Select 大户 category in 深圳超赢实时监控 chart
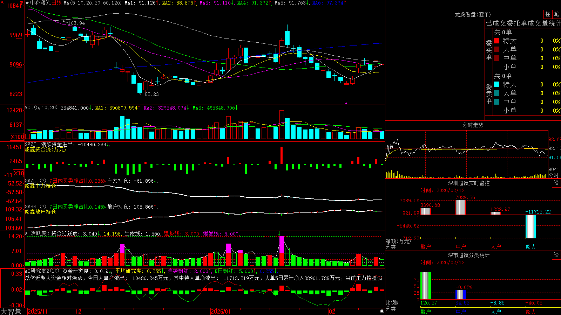 pyautogui.click(x=496, y=247)
